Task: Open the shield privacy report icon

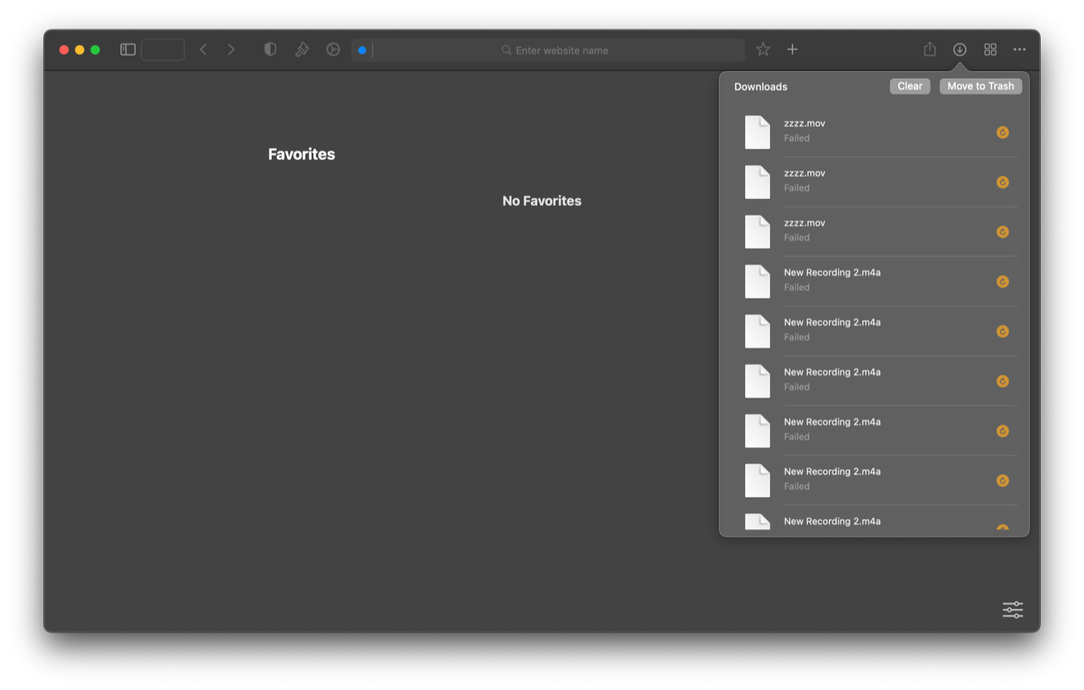Action: pos(270,50)
